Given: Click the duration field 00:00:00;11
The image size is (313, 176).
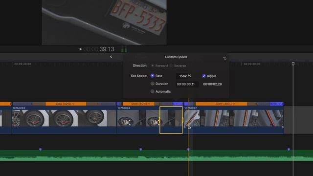Looking at the screenshot, I should [187, 84].
